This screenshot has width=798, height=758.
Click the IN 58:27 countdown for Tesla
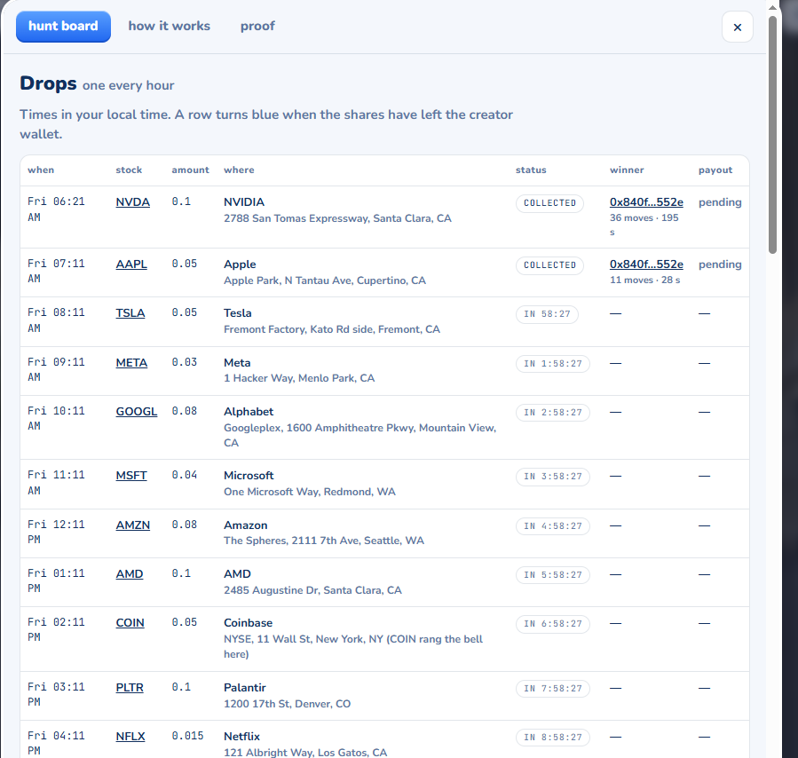pos(547,314)
